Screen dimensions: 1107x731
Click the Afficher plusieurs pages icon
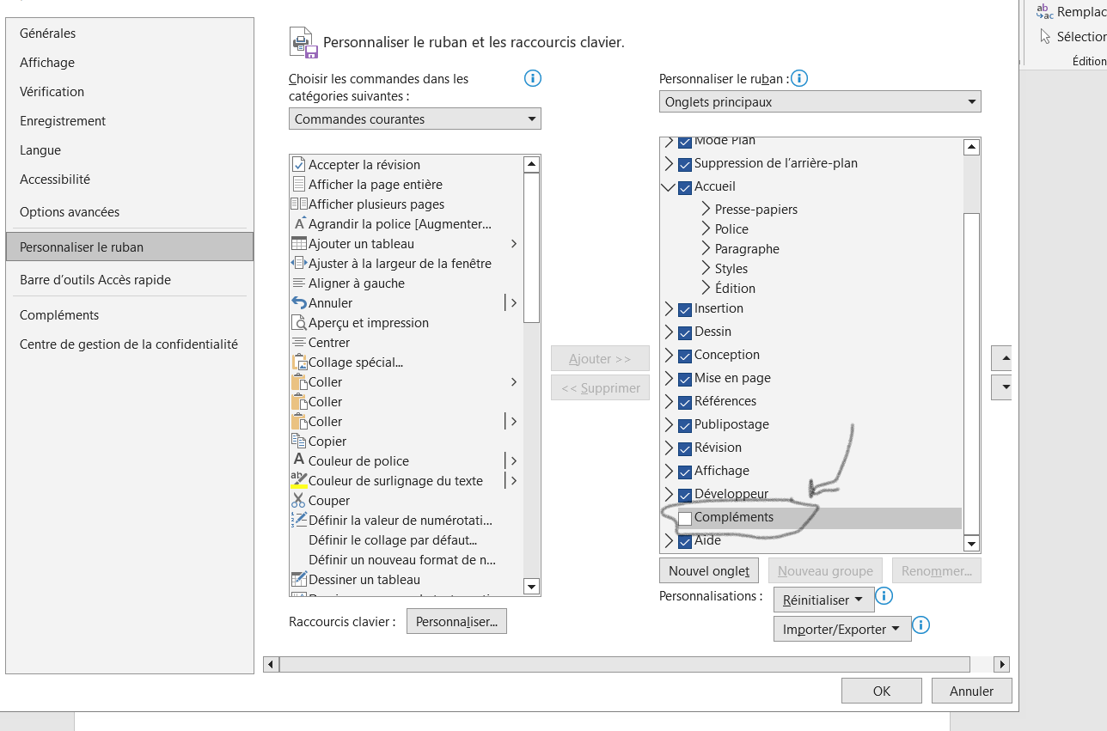(299, 204)
